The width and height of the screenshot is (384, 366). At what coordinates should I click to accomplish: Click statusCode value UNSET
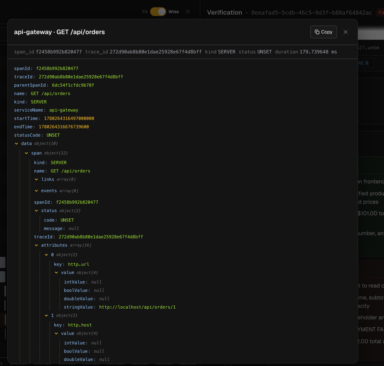[x=53, y=135]
